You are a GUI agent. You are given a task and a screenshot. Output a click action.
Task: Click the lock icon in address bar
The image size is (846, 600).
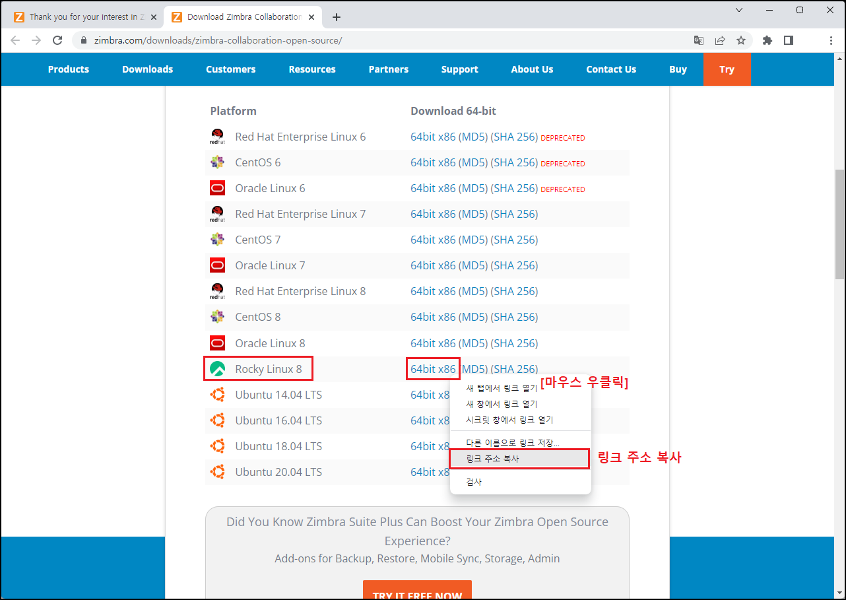pyautogui.click(x=84, y=40)
